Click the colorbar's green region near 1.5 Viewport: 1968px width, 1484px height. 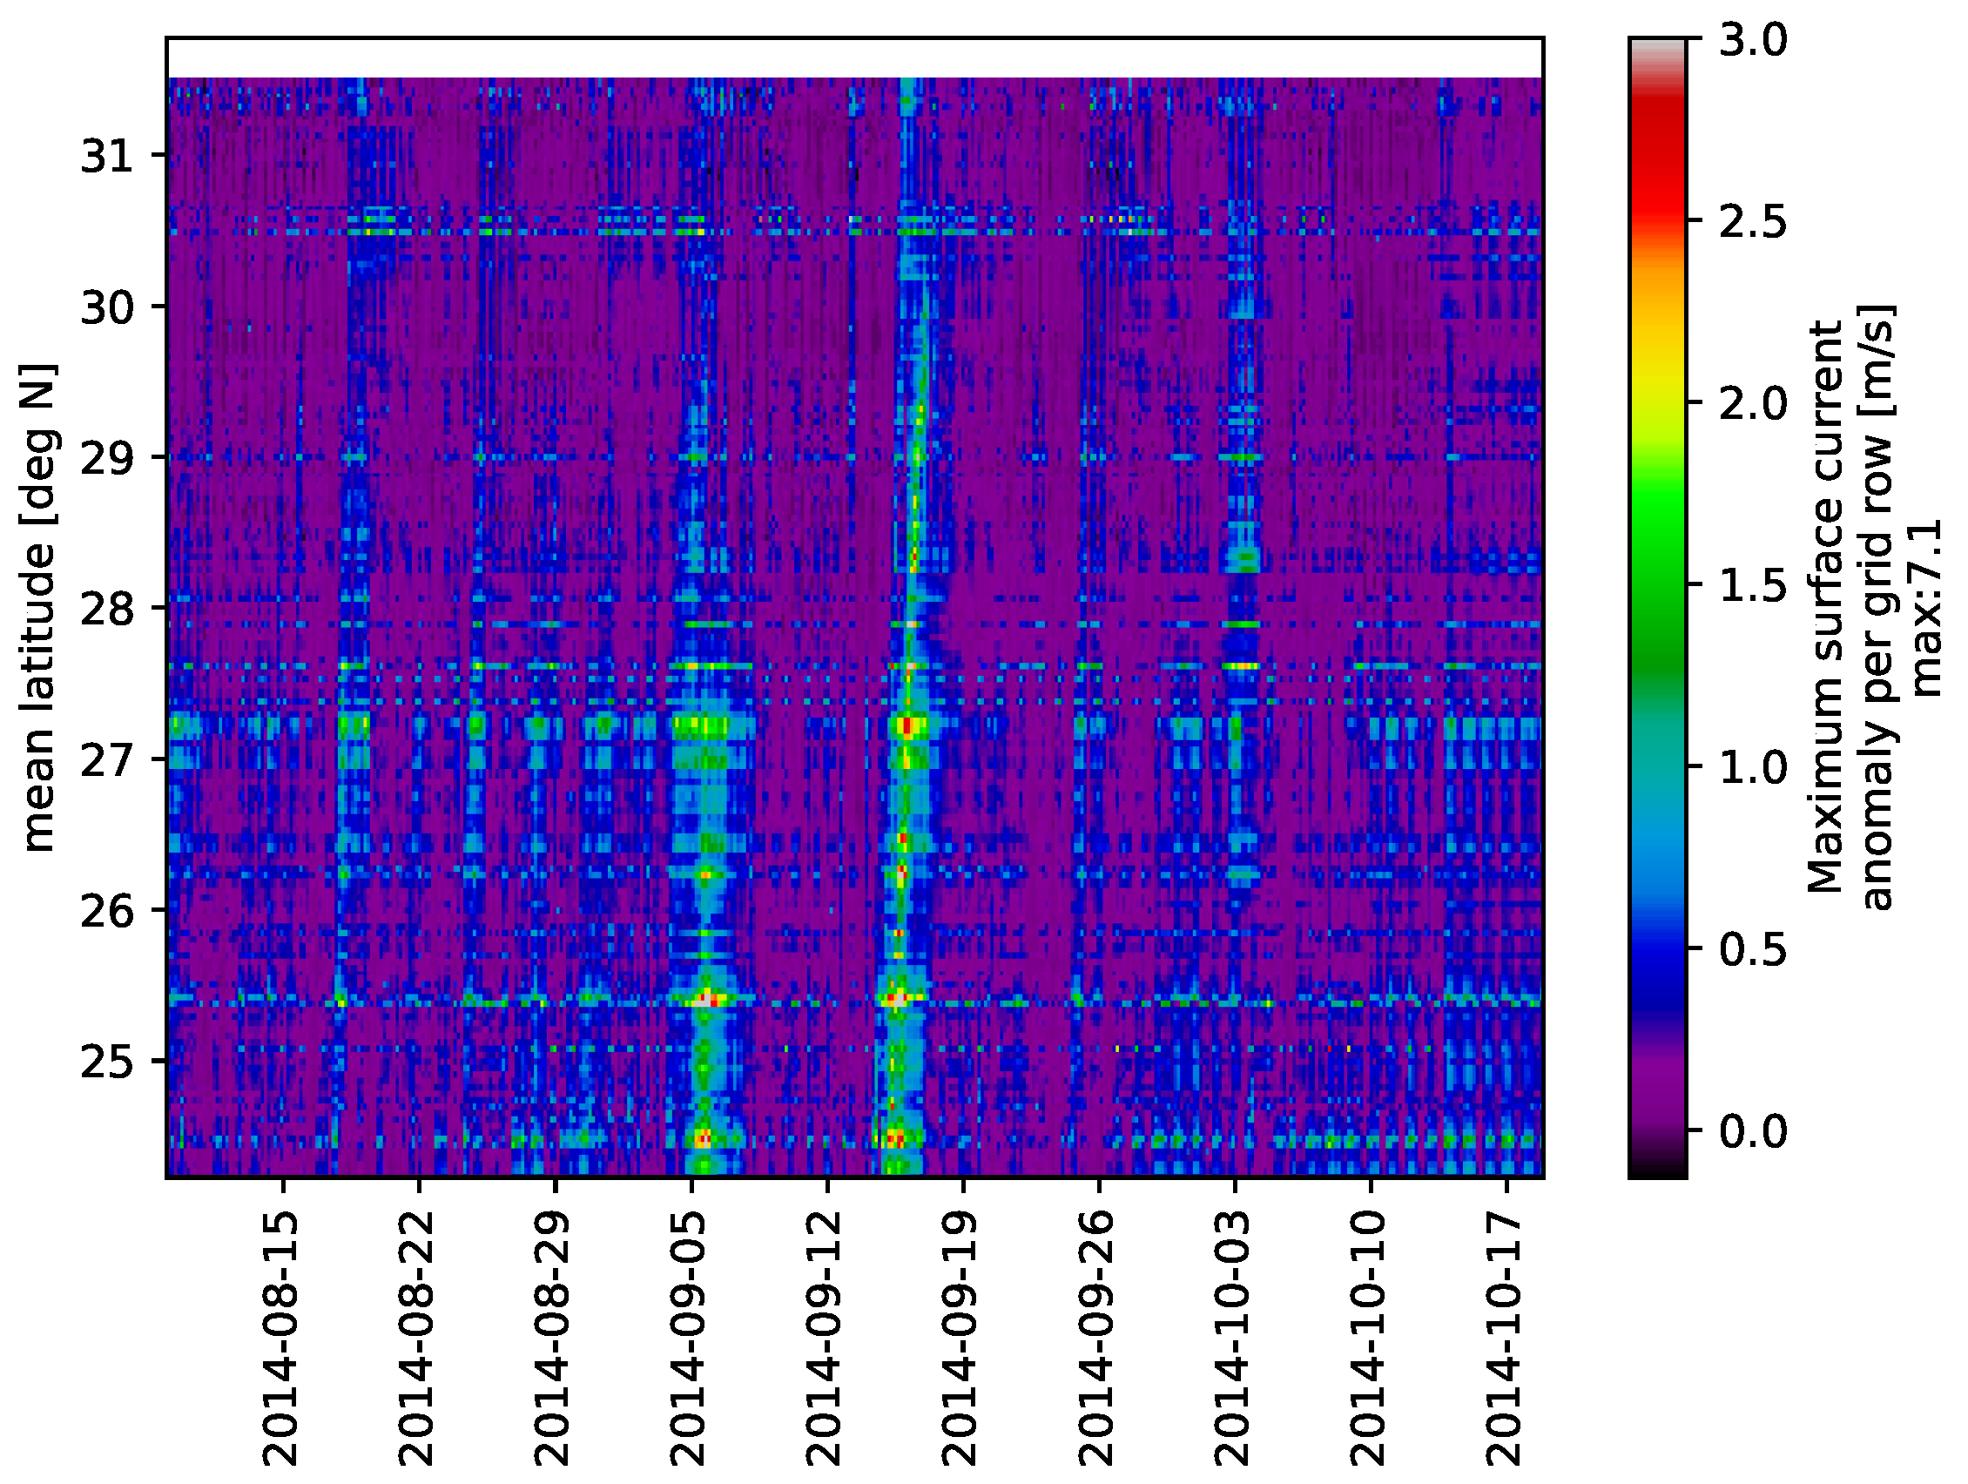coord(1657,583)
